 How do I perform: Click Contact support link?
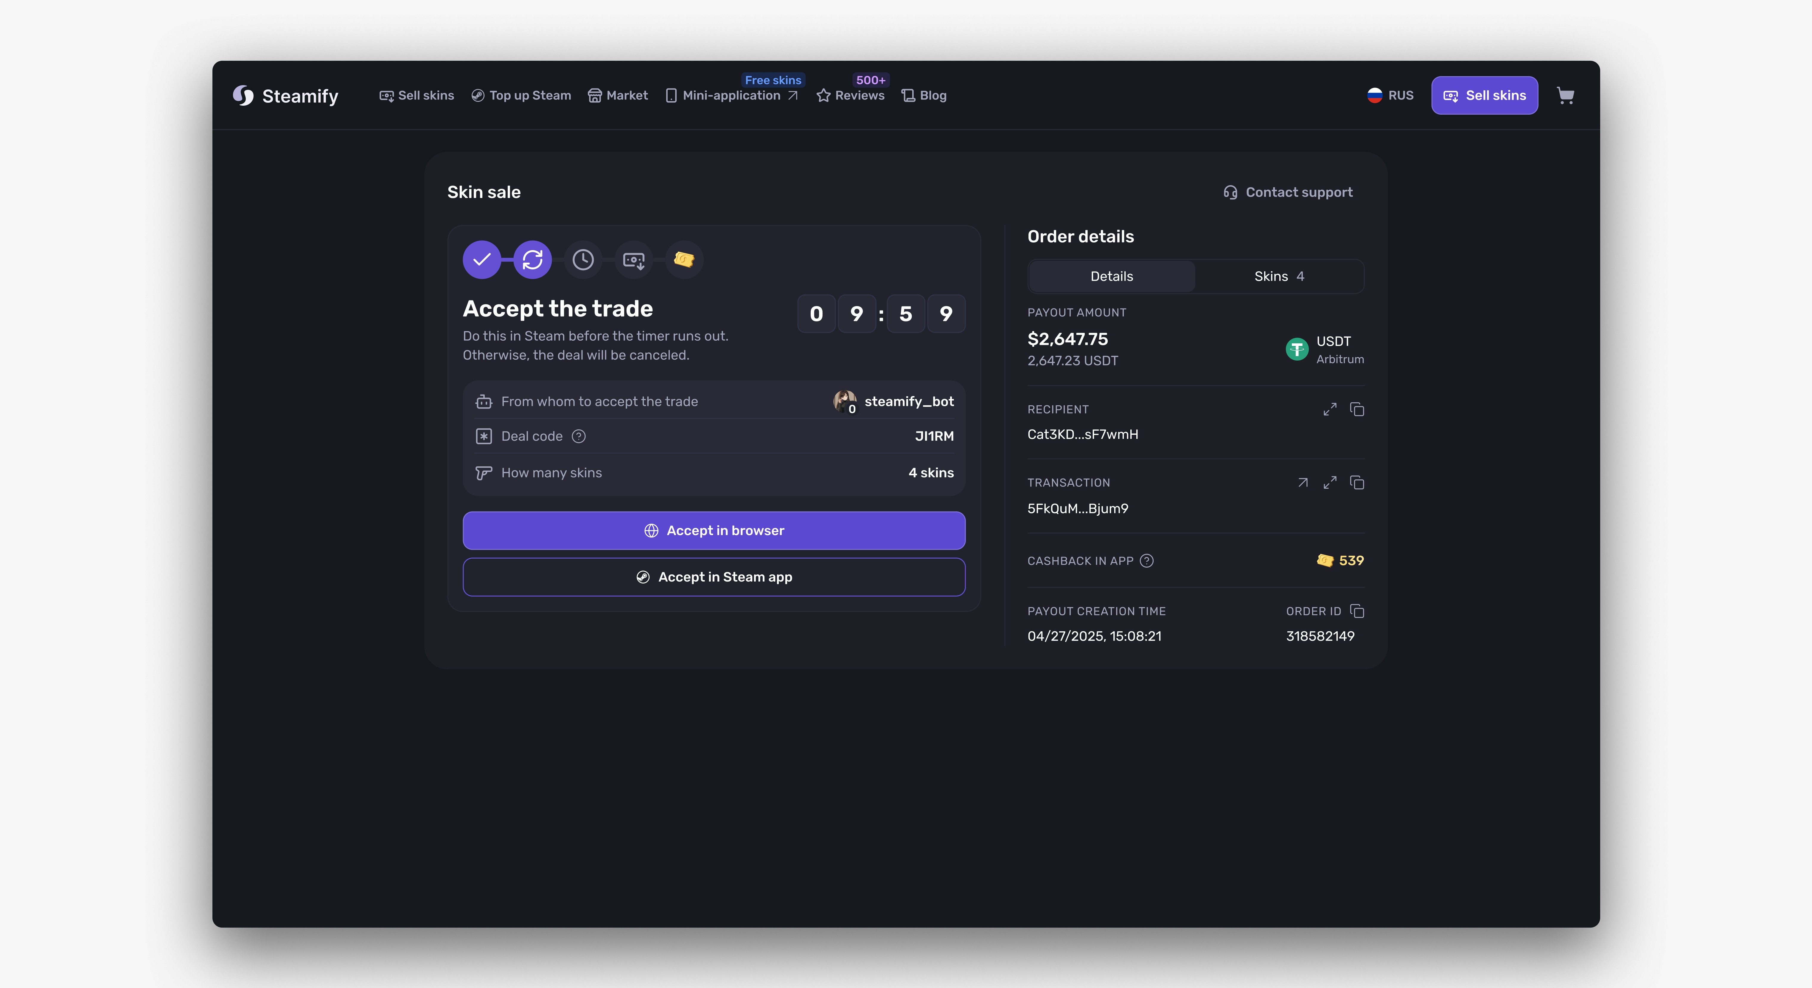coord(1288,192)
